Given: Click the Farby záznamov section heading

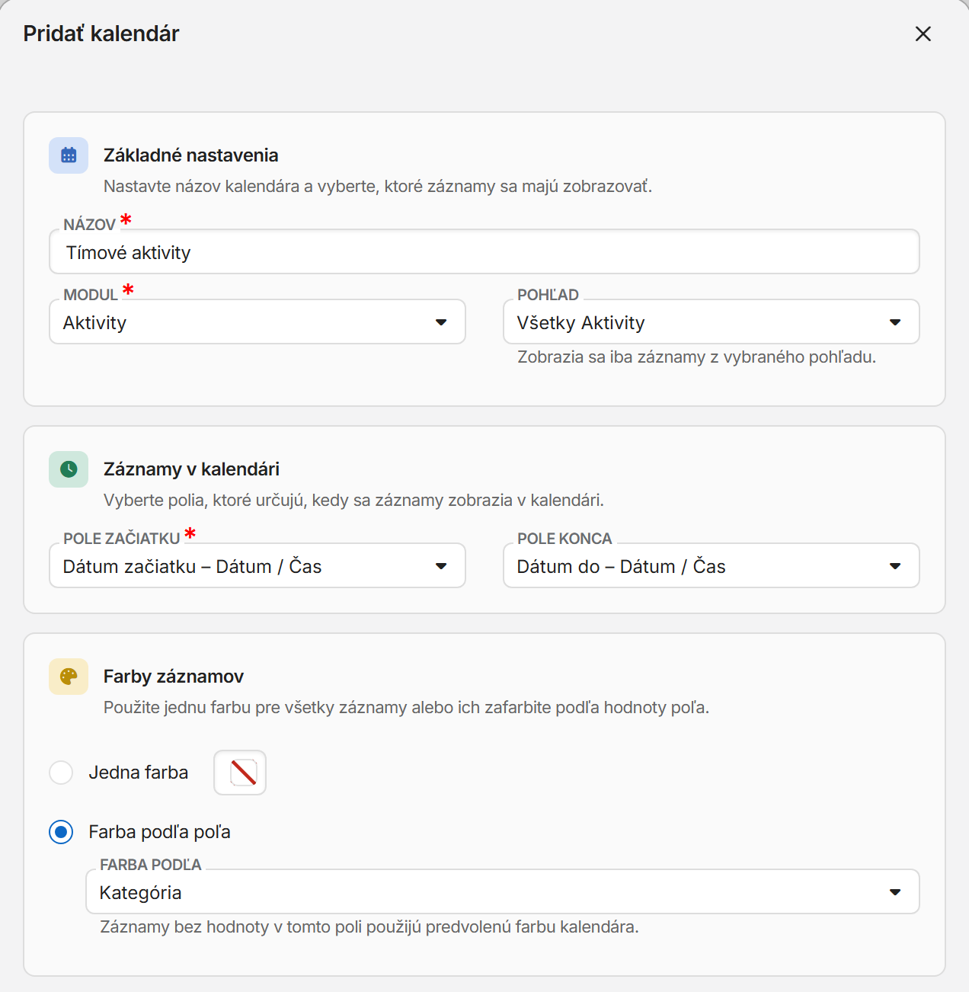Looking at the screenshot, I should pyautogui.click(x=174, y=677).
